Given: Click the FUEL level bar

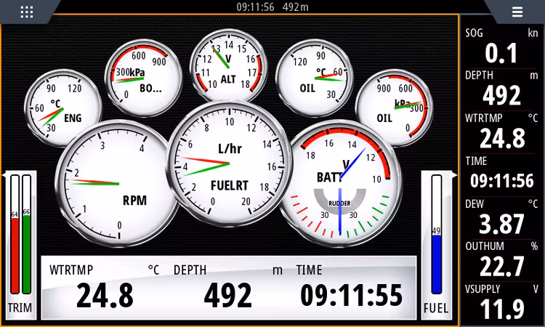Looking at the screenshot, I should 436,243.
